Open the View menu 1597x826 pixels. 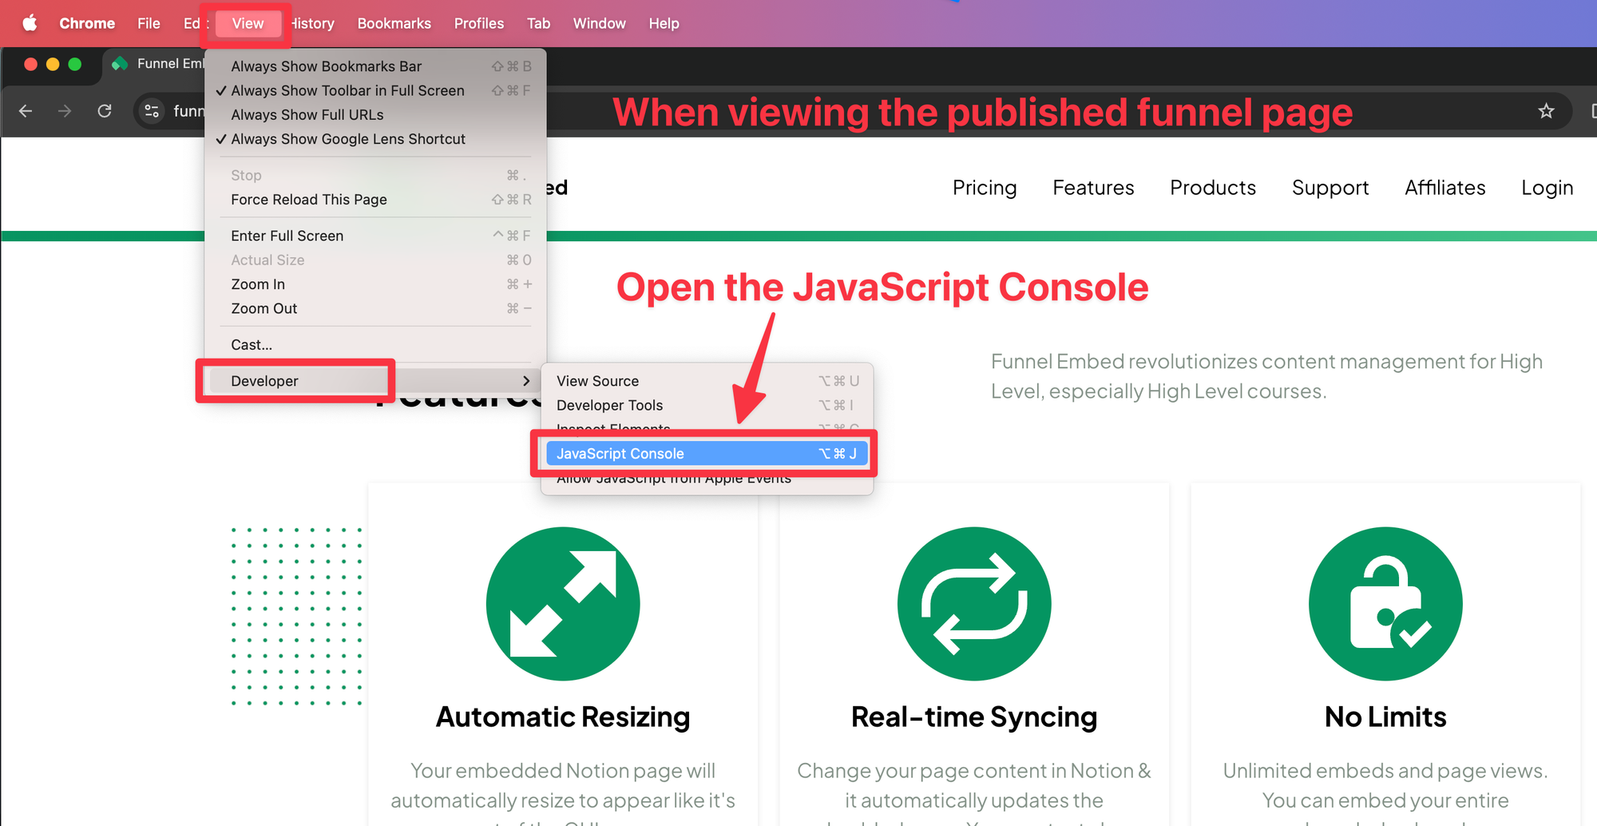click(248, 24)
